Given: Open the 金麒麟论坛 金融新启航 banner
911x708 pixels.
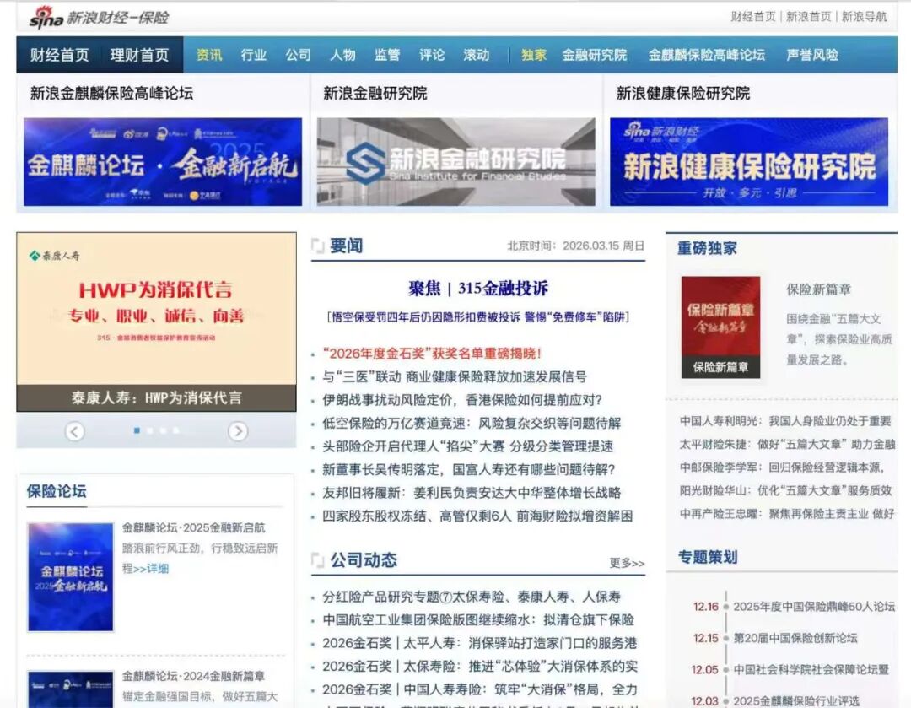Looking at the screenshot, I should pyautogui.click(x=163, y=162).
